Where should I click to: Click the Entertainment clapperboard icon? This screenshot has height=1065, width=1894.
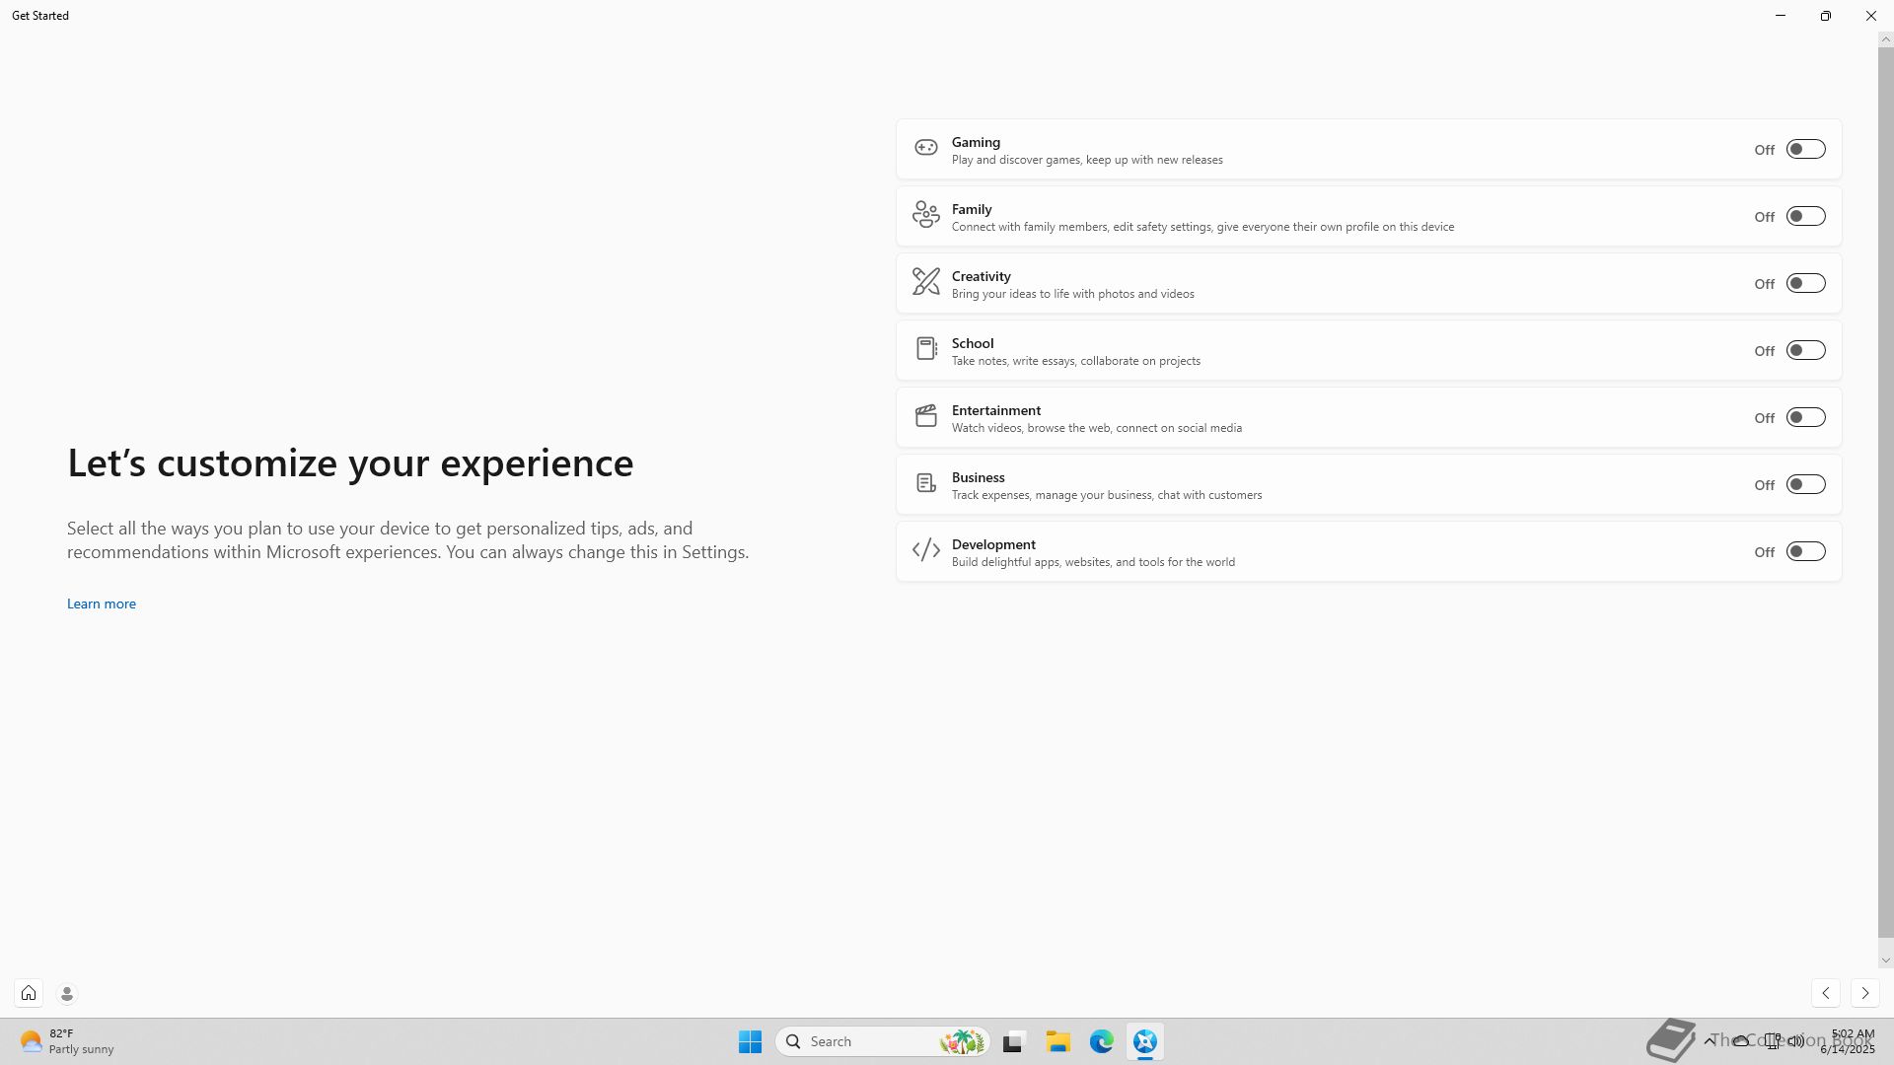tap(925, 416)
